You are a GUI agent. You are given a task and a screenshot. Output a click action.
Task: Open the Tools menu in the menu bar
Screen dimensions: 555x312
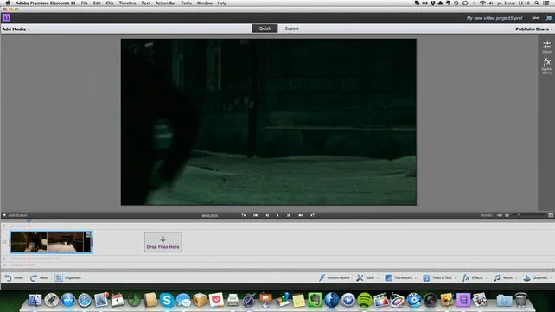186,3
